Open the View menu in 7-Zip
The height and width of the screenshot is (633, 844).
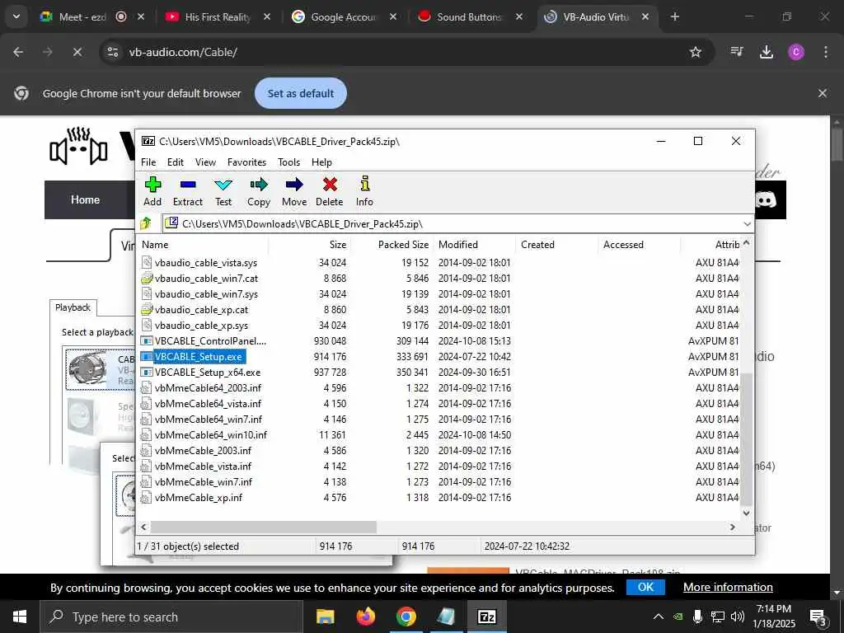[x=205, y=162]
